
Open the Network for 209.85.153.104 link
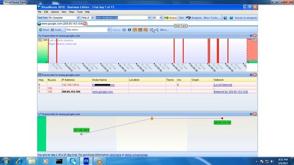tap(231, 92)
